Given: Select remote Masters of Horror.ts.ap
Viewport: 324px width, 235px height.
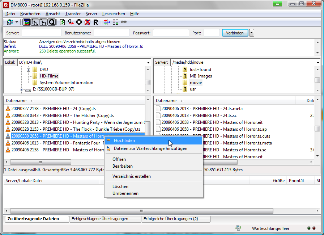Looking at the screenshot, I should (x=214, y=129).
